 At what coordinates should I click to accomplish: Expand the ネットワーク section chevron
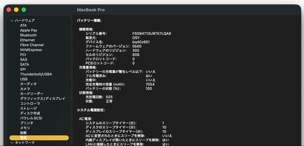(x=12, y=143)
